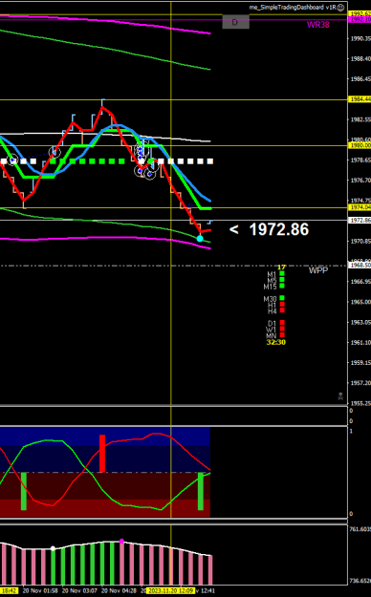Click the M15 timeframe green square

click(282, 286)
